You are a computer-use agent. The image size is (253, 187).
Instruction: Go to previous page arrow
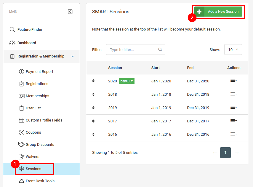click(215, 153)
